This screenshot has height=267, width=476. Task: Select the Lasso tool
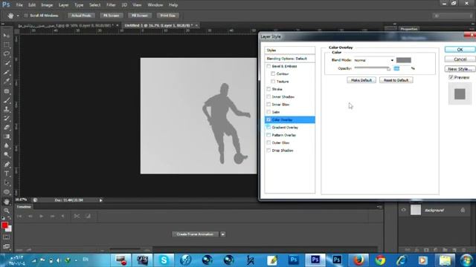pyautogui.click(x=7, y=54)
